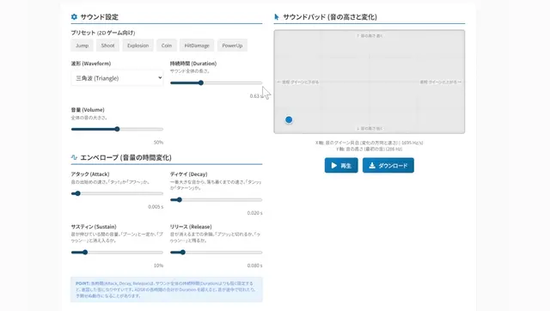
Task: Click the 波形 (Waveform) label
Action: pyautogui.click(x=91, y=64)
